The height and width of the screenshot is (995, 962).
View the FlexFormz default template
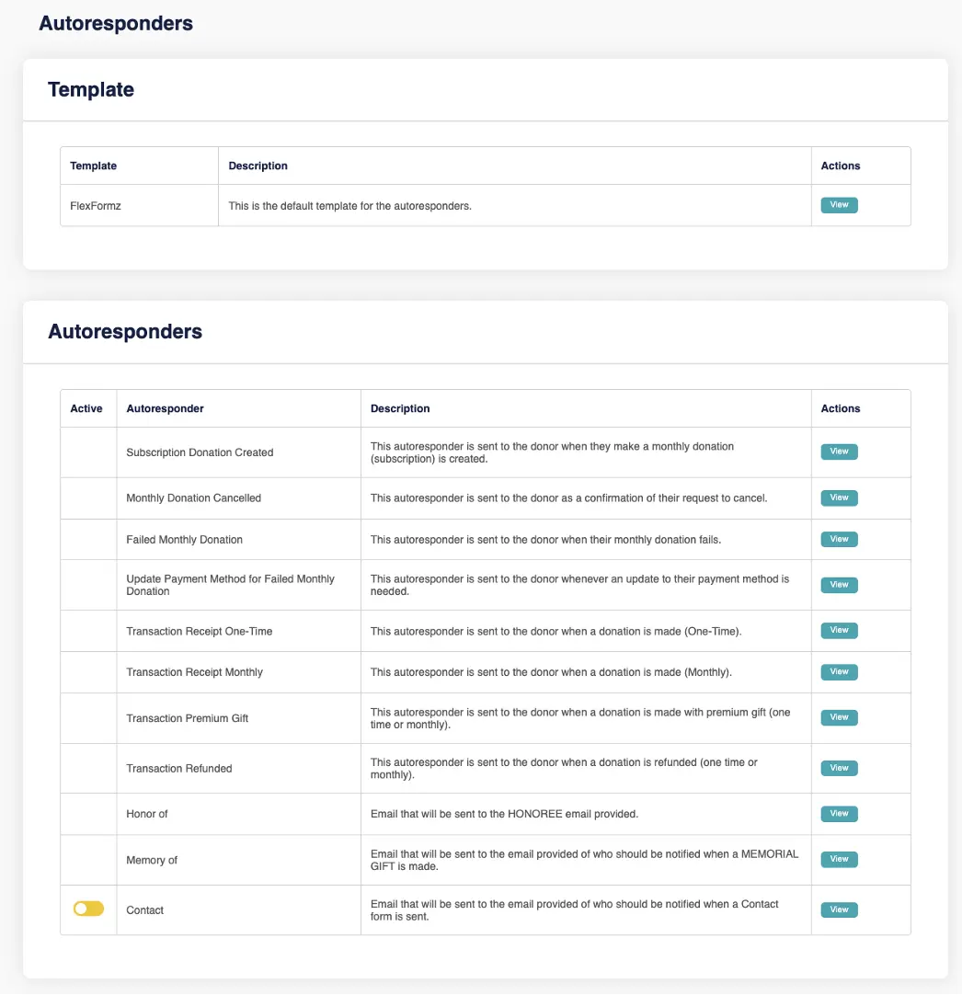839,205
